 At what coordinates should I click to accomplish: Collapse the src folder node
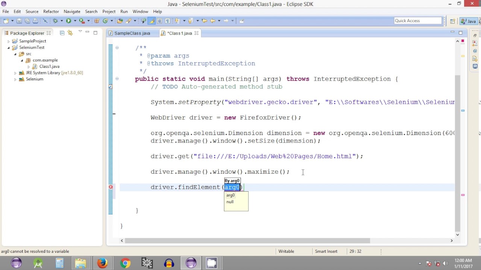tap(15, 54)
